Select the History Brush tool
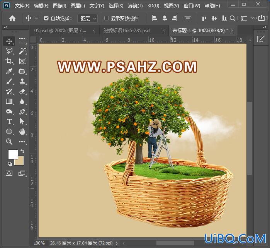 (x=9, y=91)
